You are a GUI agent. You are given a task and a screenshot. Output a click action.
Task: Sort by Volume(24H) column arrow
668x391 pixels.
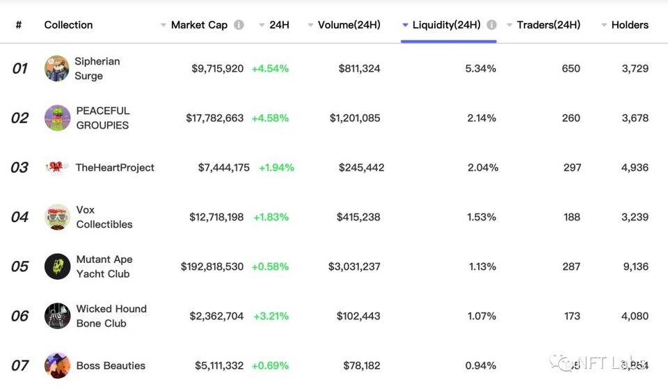click(x=310, y=25)
